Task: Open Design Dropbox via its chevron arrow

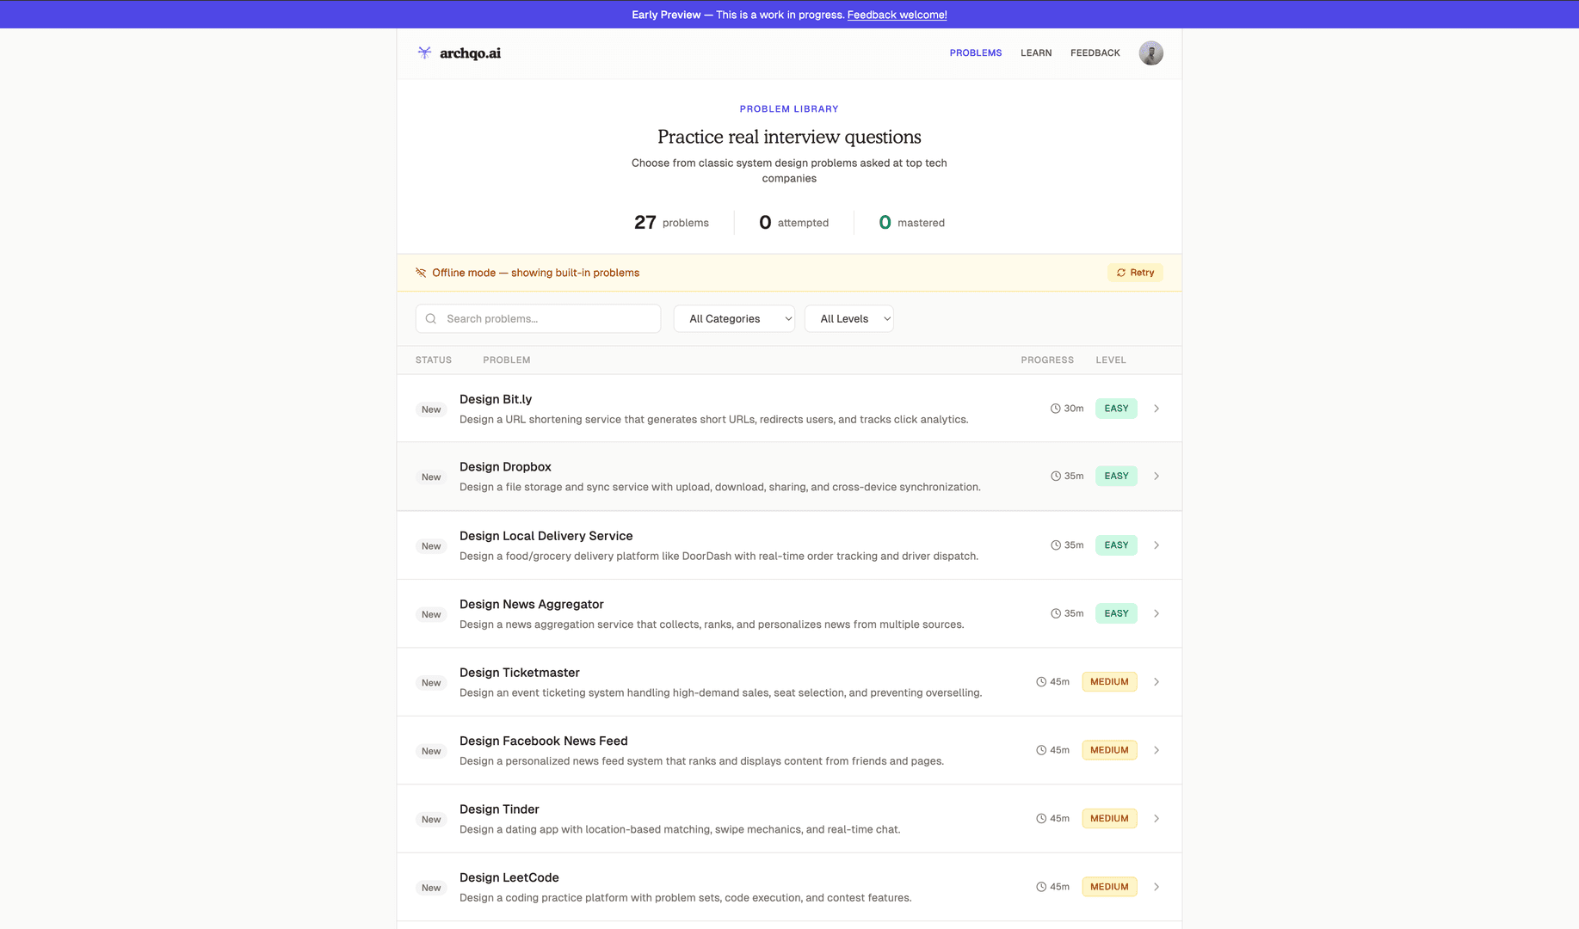Action: click(x=1156, y=476)
